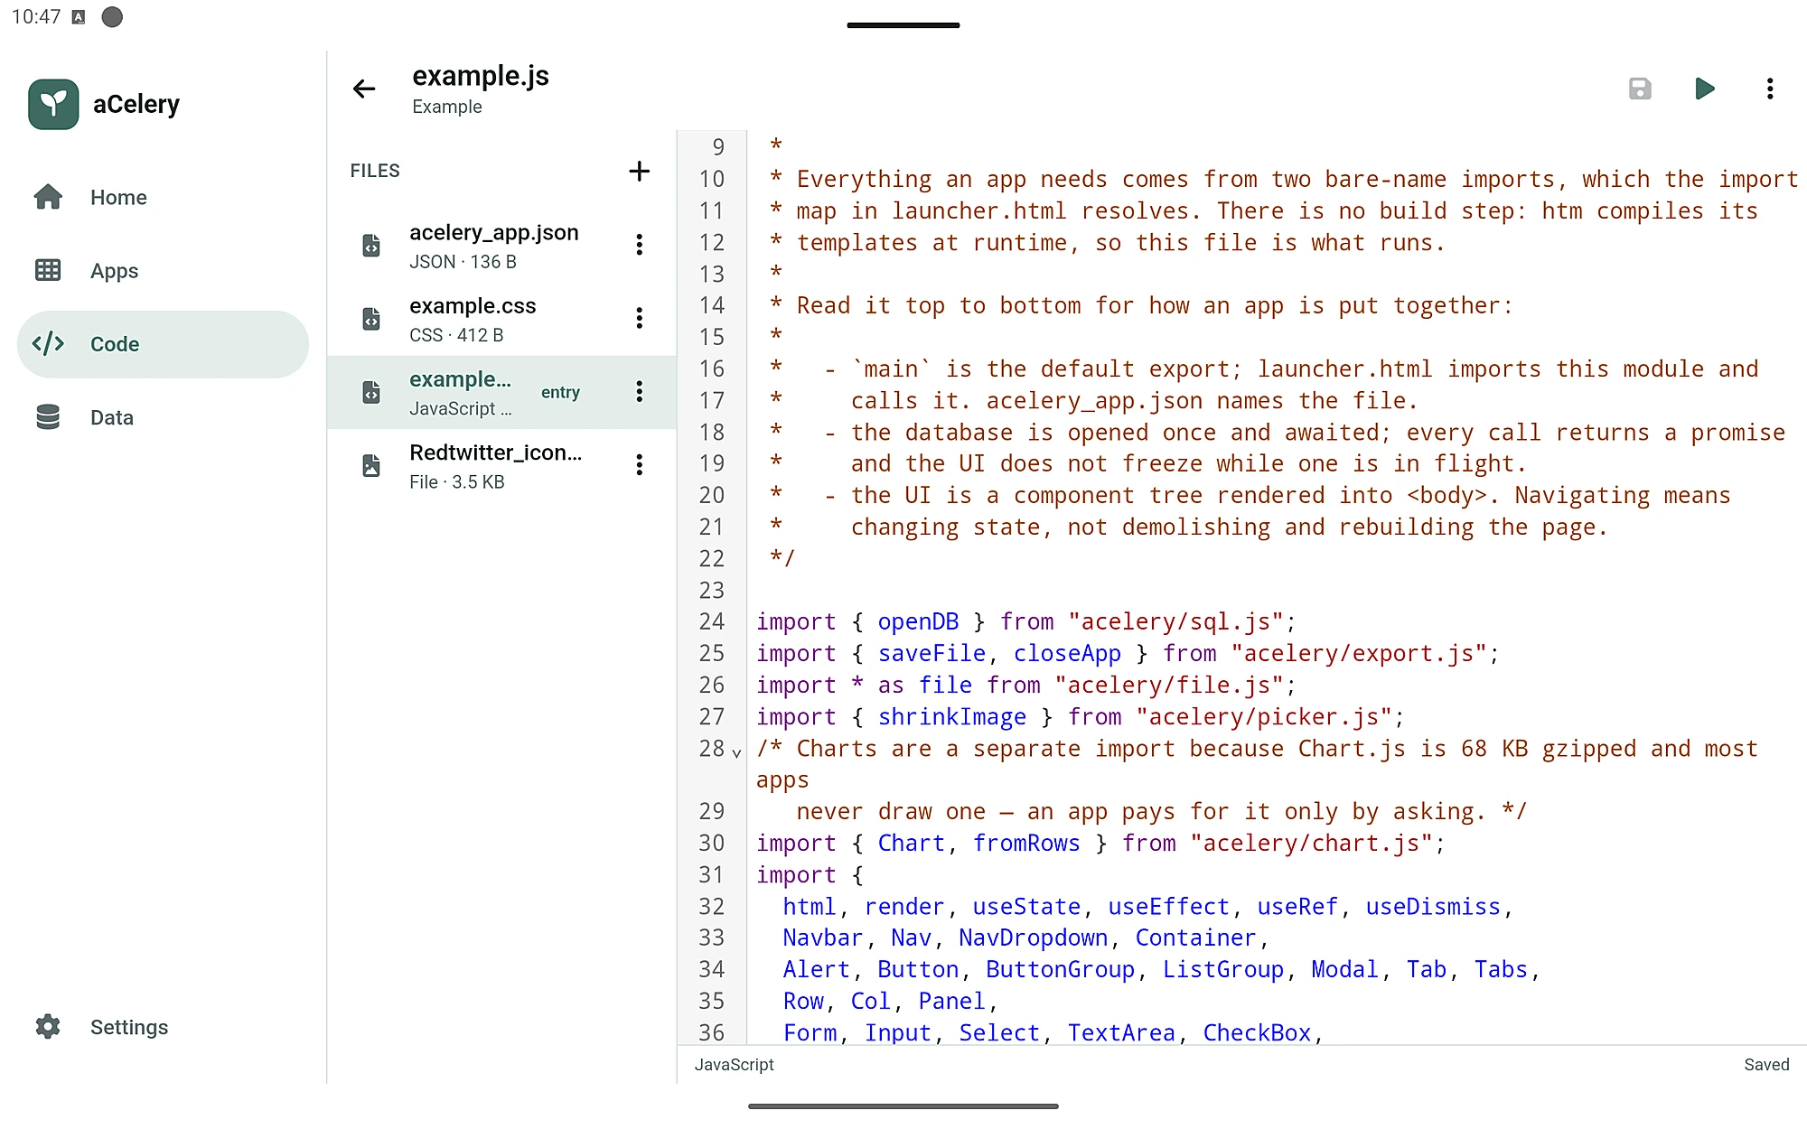Screen dimensions: 1807x1129
Task: Open options for Redtwitter_icon file
Action: (x=639, y=465)
